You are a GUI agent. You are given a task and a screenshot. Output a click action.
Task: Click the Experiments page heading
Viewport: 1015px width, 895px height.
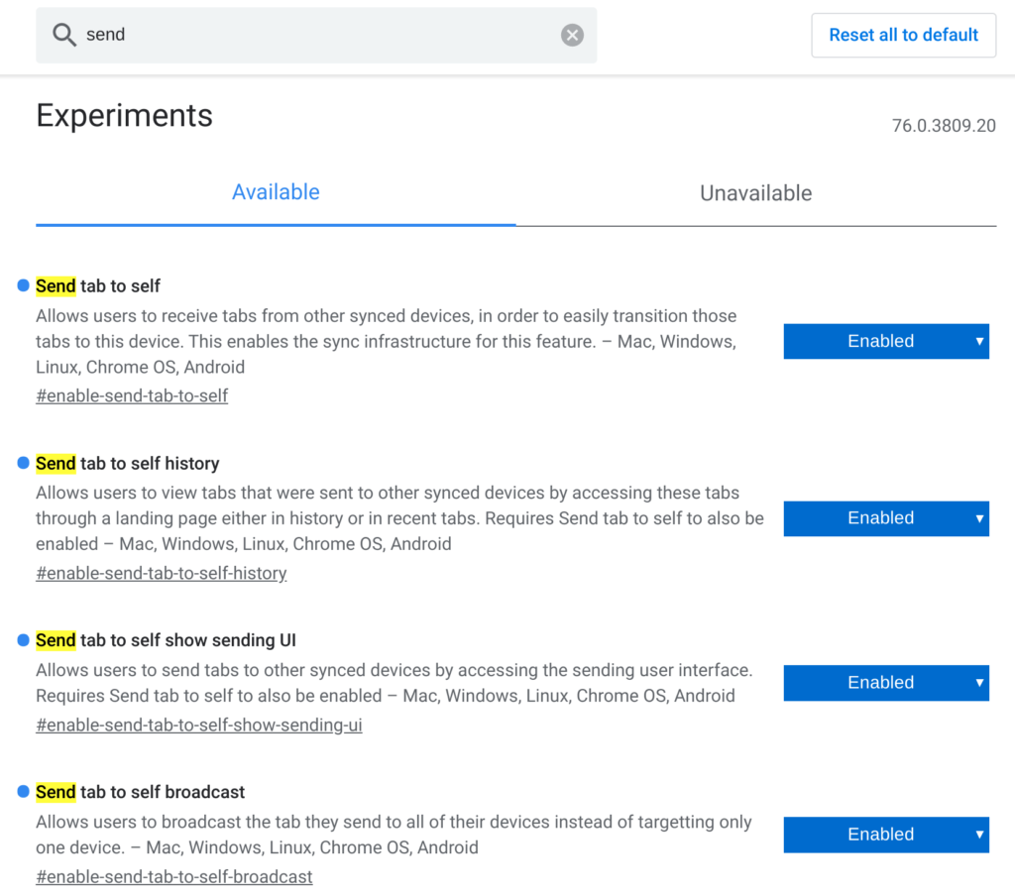point(124,117)
